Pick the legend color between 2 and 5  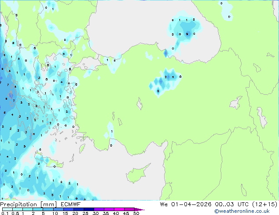coord(38,209)
